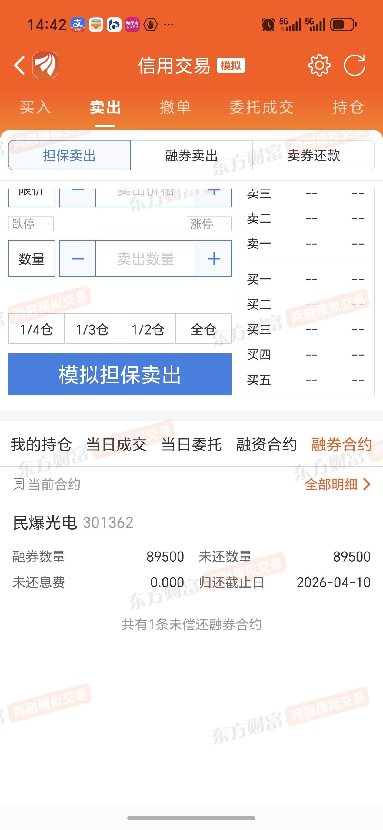Decrease sell quantity with minus button

(78, 258)
